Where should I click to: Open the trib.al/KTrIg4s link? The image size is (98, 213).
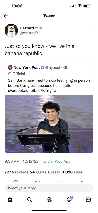[43, 91]
